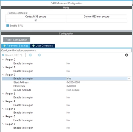Select Cortex-M33 secure radio button
Viewport: 133px width, 132px height.
pos(36,20)
